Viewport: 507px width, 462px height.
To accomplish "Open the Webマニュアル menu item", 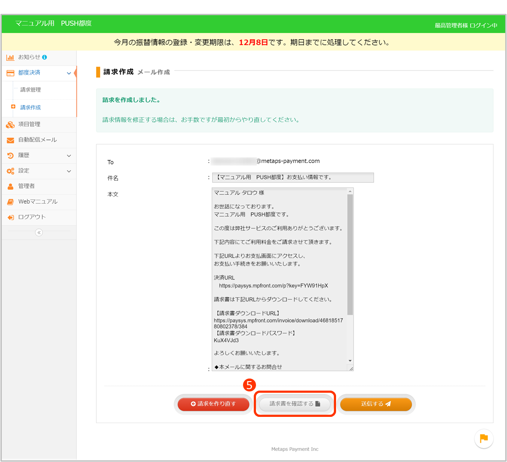I will tap(38, 202).
